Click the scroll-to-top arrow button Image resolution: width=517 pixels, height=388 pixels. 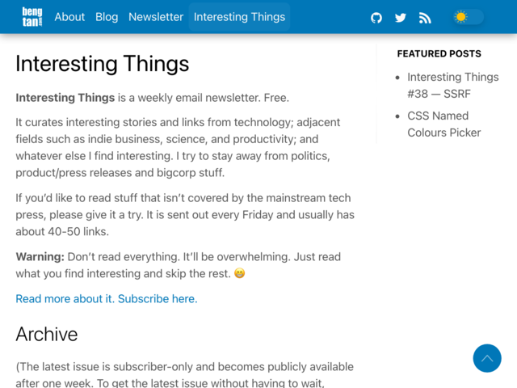pos(487,358)
